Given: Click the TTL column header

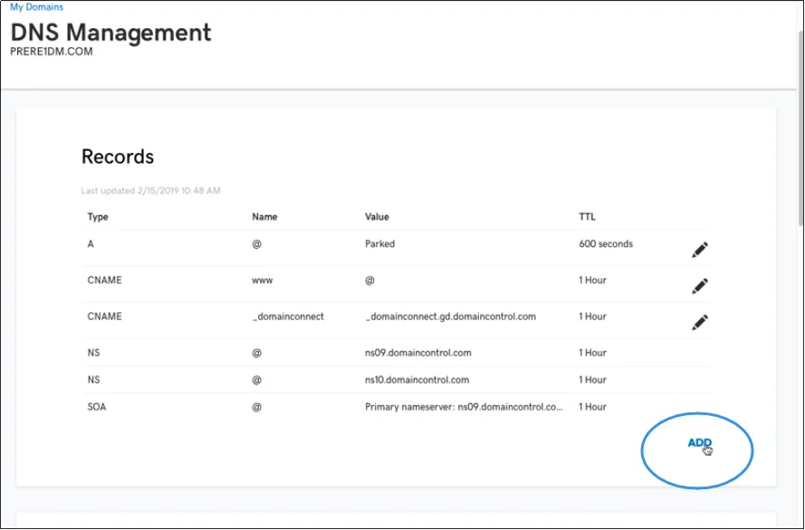Looking at the screenshot, I should 587,217.
